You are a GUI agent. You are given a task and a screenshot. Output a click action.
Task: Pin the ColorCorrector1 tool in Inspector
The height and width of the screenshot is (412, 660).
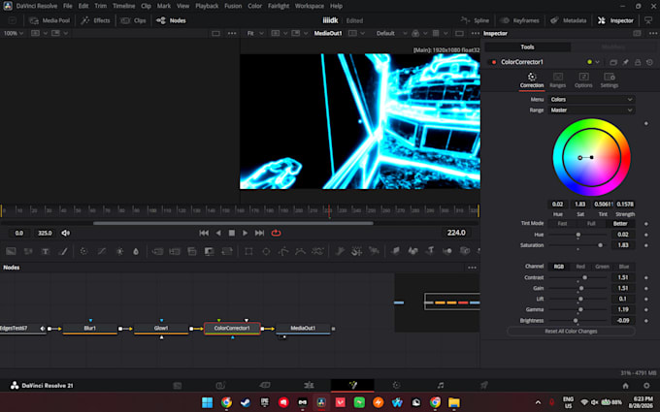pos(625,62)
